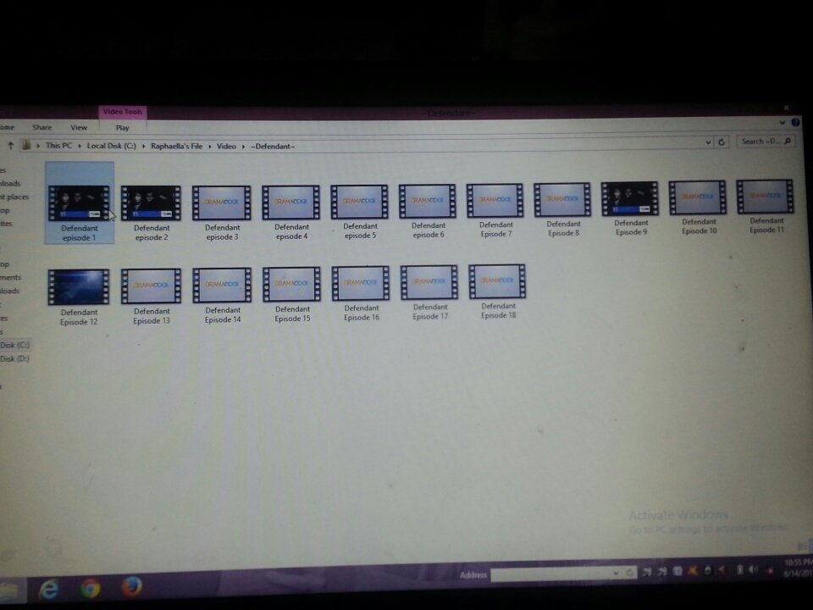Click This PC in address breadcrumb
The width and height of the screenshot is (813, 610).
58,146
